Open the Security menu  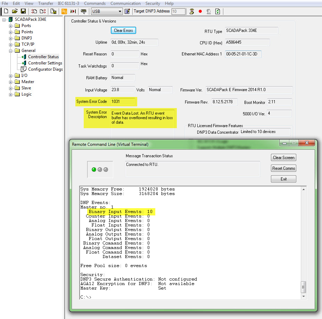tap(152, 3)
